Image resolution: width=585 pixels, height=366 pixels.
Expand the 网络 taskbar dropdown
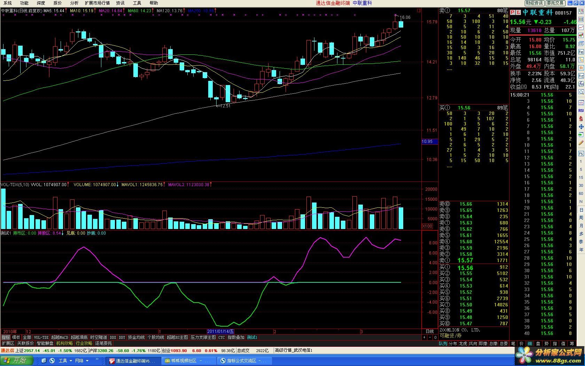pyautogui.click(x=87, y=361)
